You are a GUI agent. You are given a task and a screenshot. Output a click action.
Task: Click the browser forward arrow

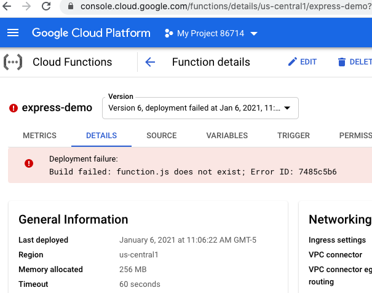tap(25, 7)
